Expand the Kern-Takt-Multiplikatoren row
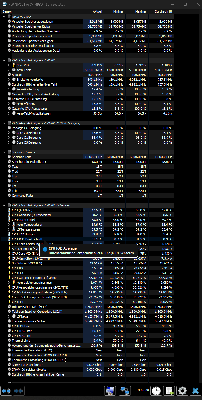 click(x=9, y=113)
